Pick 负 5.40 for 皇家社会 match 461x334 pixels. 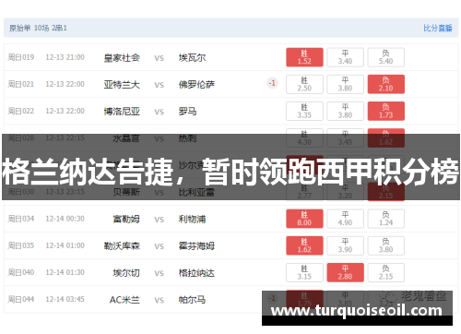386,57
